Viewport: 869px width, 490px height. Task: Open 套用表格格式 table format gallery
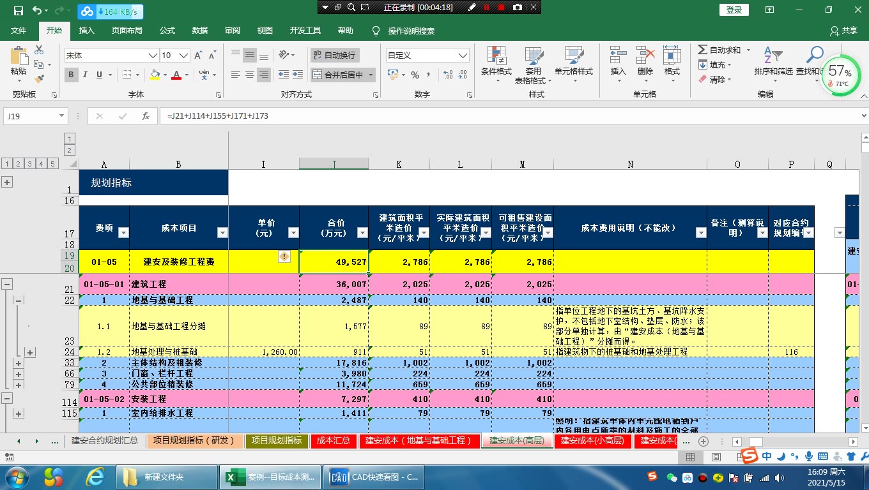pos(532,65)
